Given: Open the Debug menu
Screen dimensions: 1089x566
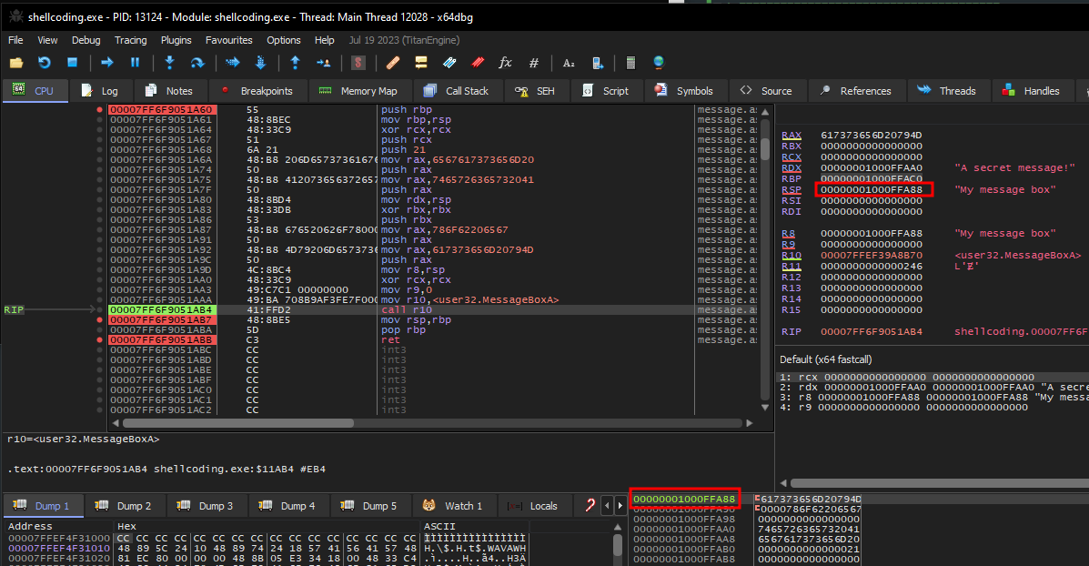Looking at the screenshot, I should [x=86, y=40].
